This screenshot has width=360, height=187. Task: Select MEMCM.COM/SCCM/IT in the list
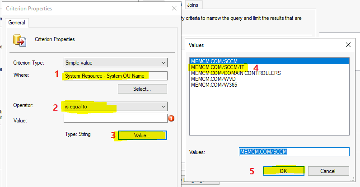(x=269, y=67)
